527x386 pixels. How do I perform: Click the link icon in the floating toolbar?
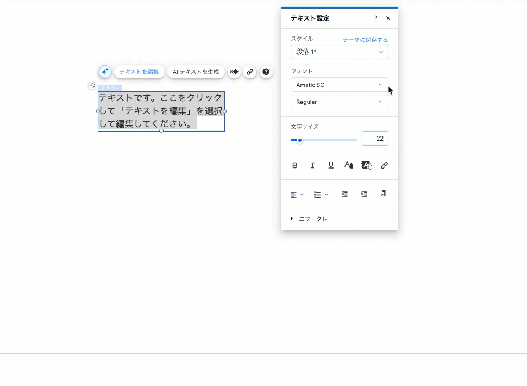250,72
